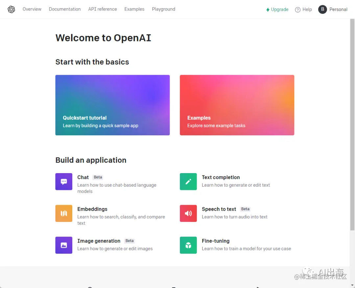
Task: Open the Text completion pencil icon
Action: [x=188, y=182]
